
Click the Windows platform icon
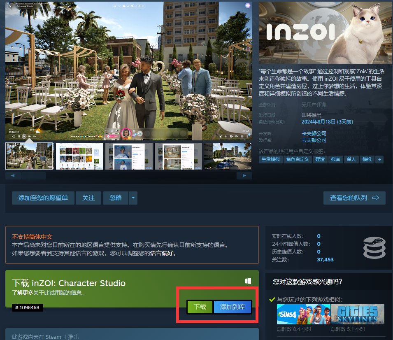coord(248,281)
